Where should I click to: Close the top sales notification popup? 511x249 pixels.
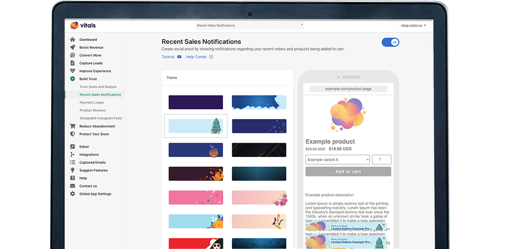(x=383, y=225)
